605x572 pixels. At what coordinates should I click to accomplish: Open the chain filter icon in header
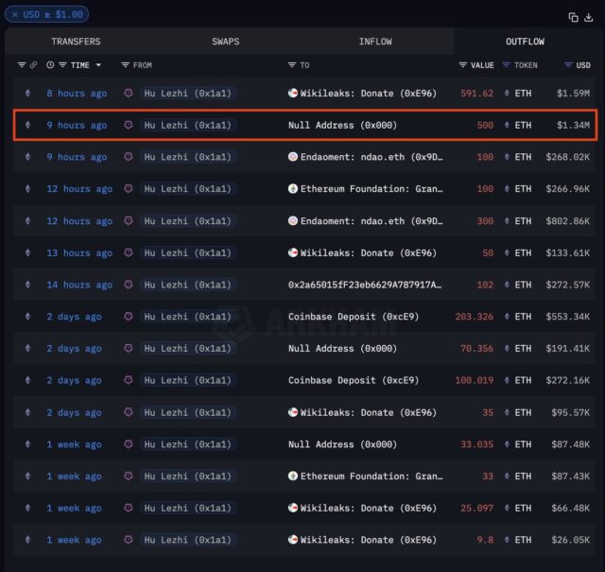(x=22, y=65)
